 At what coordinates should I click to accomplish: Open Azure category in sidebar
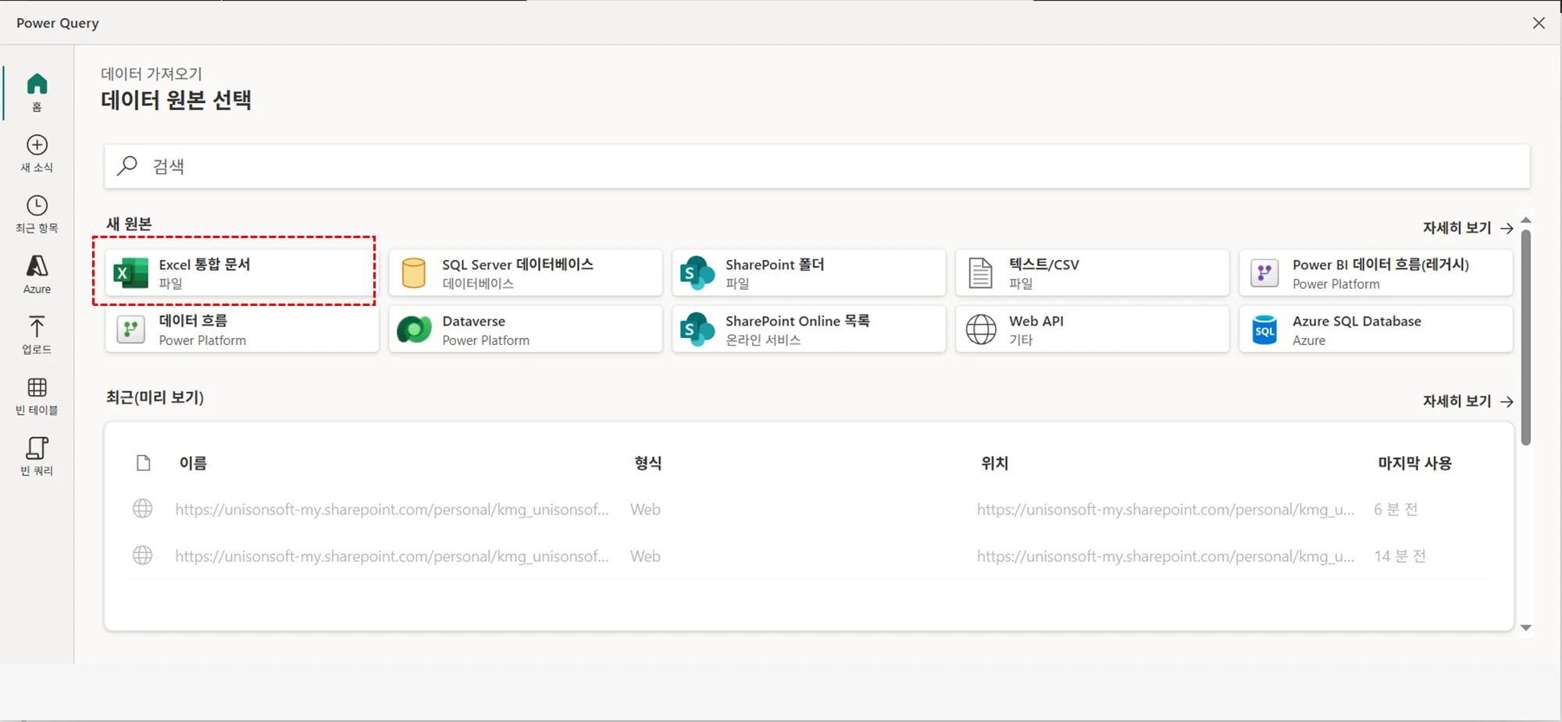[37, 274]
